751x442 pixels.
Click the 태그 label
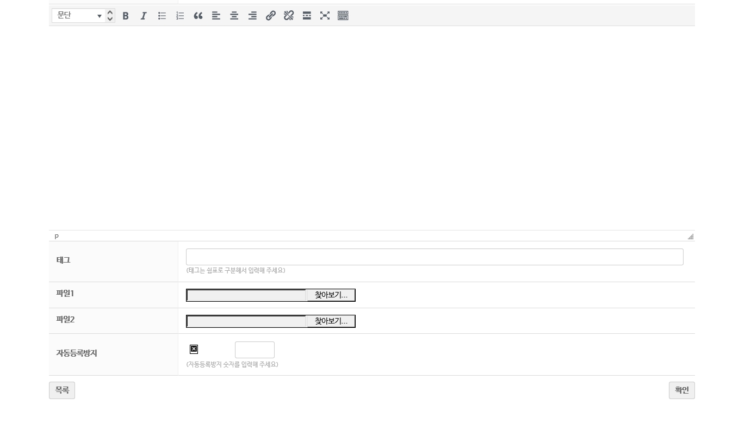point(64,260)
